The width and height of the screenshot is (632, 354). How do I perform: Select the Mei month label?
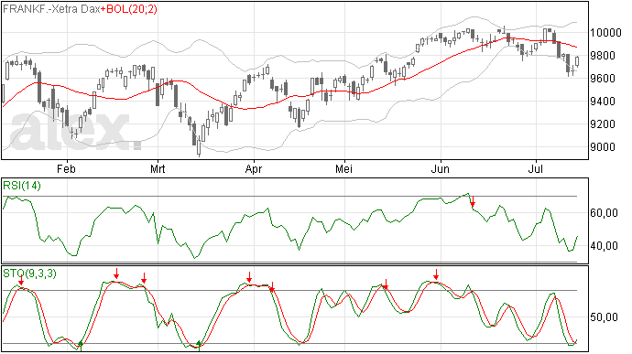click(344, 168)
